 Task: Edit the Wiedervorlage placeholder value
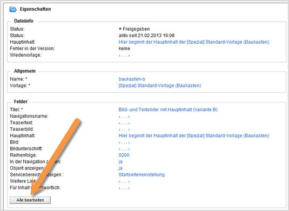pyautogui.click(x=124, y=55)
